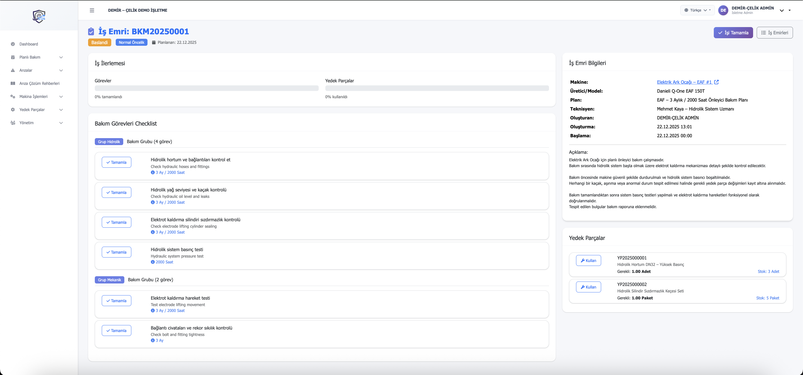Click Kullan for part YP2025000001
Image resolution: width=803 pixels, height=375 pixels.
(x=588, y=261)
